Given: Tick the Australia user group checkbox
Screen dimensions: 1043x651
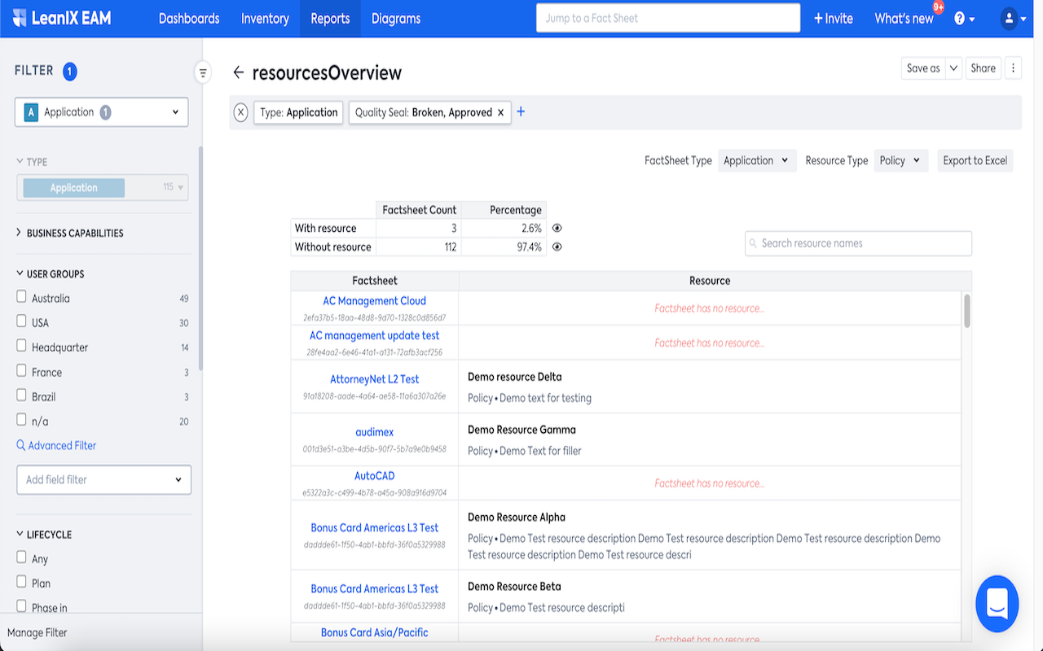Looking at the screenshot, I should [22, 297].
